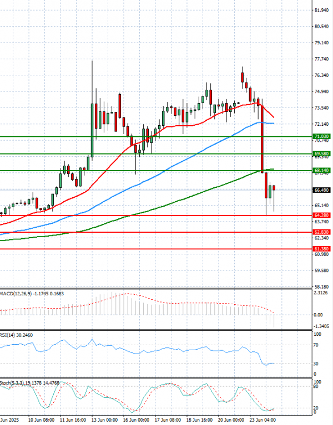Click the 81.940 price axis value

pos(321,10)
